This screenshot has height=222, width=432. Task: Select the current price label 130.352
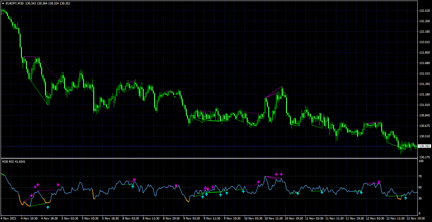424,146
